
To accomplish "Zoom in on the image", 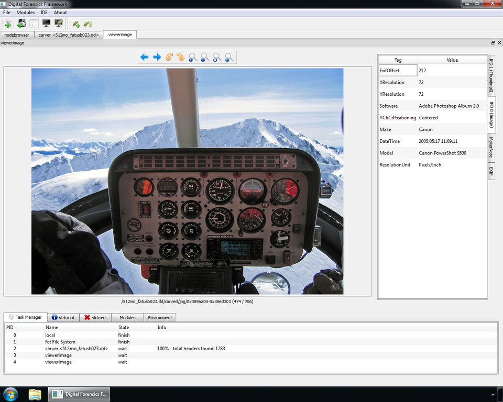I will pos(193,57).
